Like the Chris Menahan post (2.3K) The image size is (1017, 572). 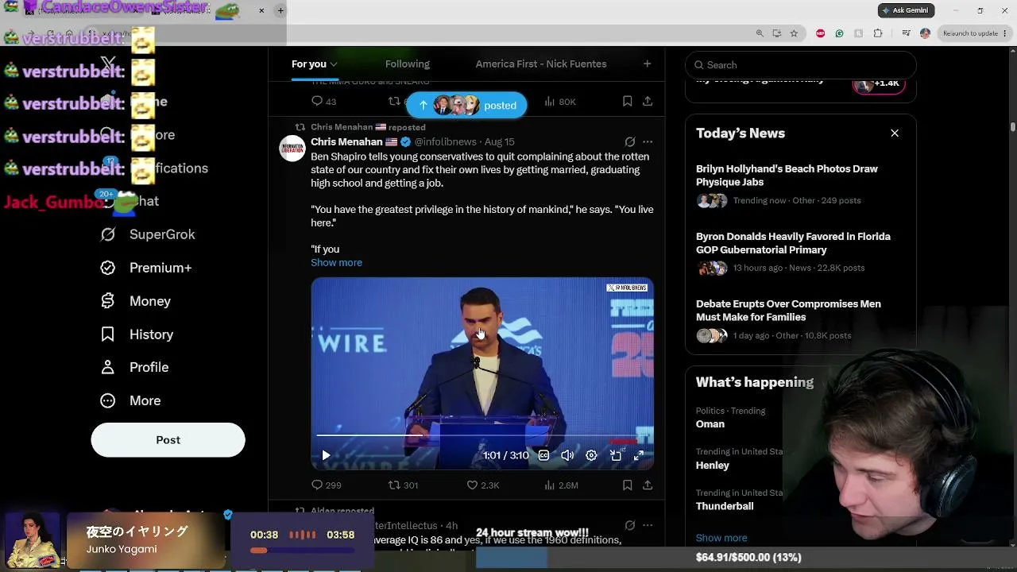[472, 485]
